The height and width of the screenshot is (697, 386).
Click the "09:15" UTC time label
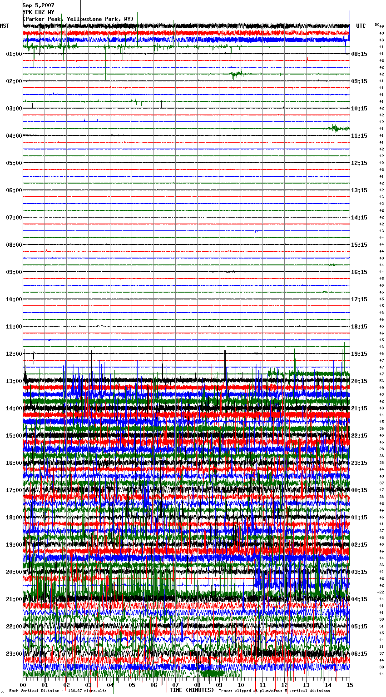tap(359, 81)
